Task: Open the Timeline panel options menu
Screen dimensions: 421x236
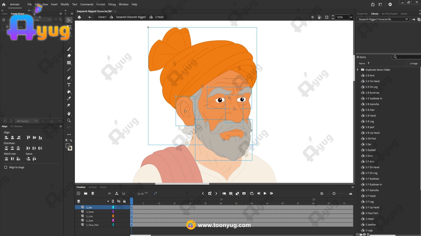Action: 353,187
